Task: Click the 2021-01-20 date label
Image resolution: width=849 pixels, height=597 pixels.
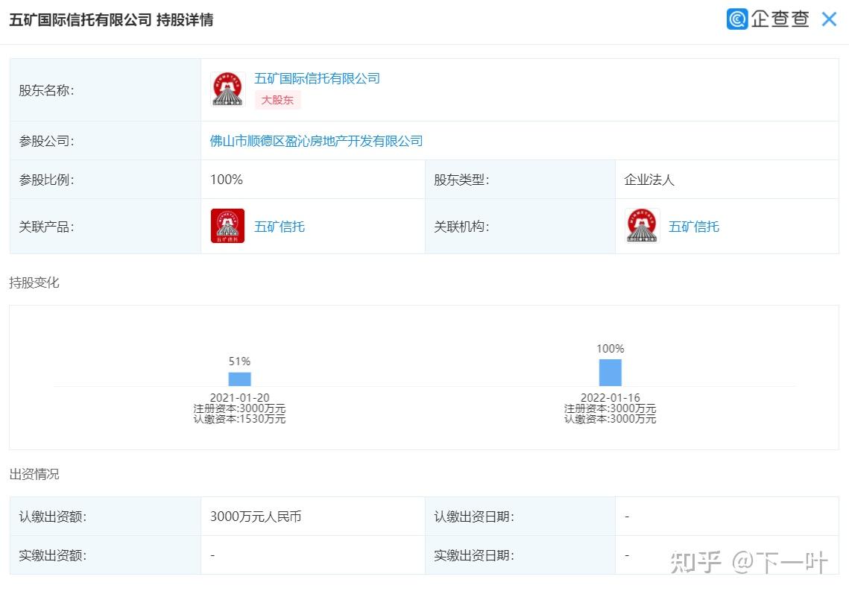Action: (x=239, y=397)
